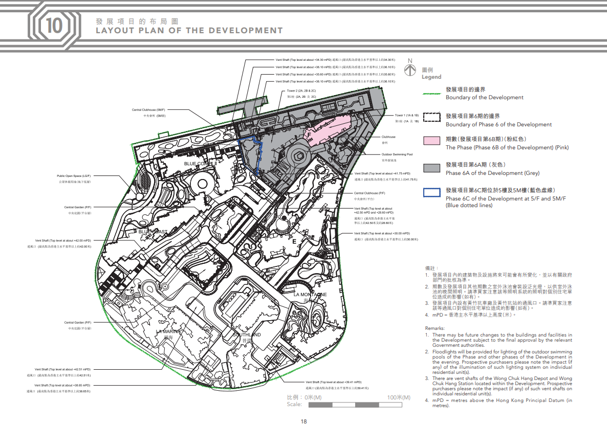Viewport: 607px width, 426px height.
Task: Click the pink shaded Phase 6B area on the map
Action: pos(328,127)
